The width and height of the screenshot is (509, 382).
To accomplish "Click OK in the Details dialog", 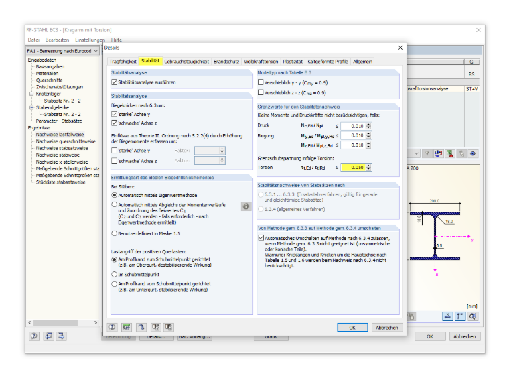I will [352, 328].
